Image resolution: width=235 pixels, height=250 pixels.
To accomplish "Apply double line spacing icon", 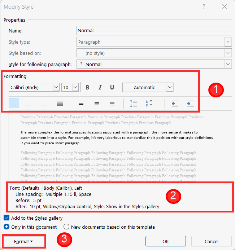I will pos(112,104).
